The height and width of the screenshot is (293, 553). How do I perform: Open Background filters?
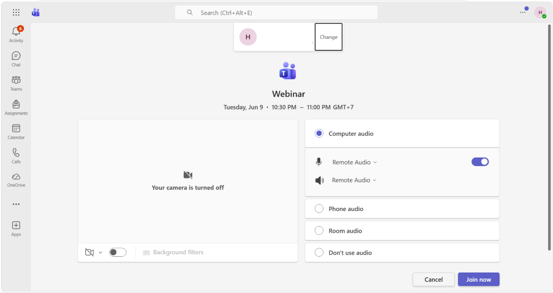(173, 253)
